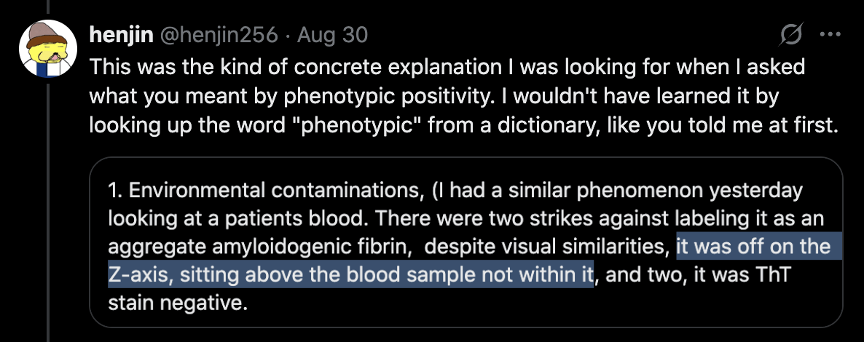
Task: Click the slashed-circle icon beside more options
Action: [790, 34]
